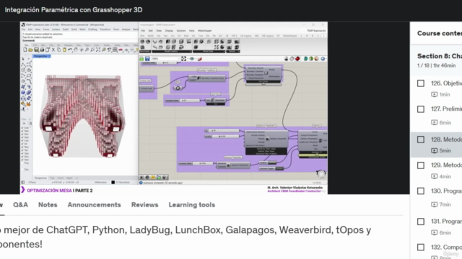This screenshot has height=259, width=462.
Task: Open Rhino's Surface menu
Action: 56,29
